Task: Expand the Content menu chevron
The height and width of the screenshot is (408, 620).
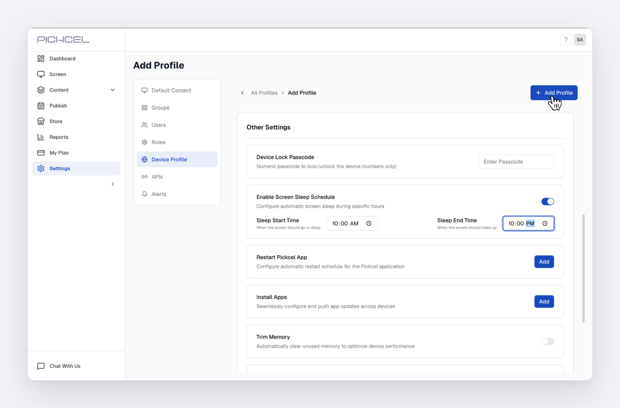Action: tap(113, 90)
